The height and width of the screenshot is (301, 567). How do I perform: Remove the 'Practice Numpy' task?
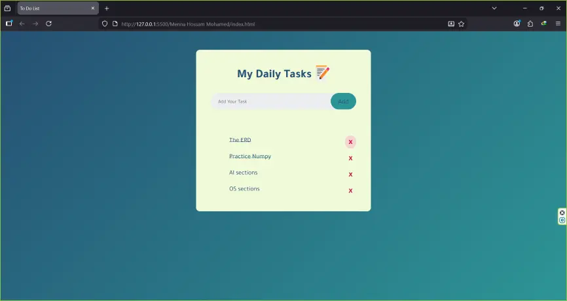[x=350, y=158]
